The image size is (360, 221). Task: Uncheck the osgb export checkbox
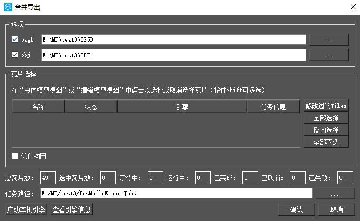[15, 39]
